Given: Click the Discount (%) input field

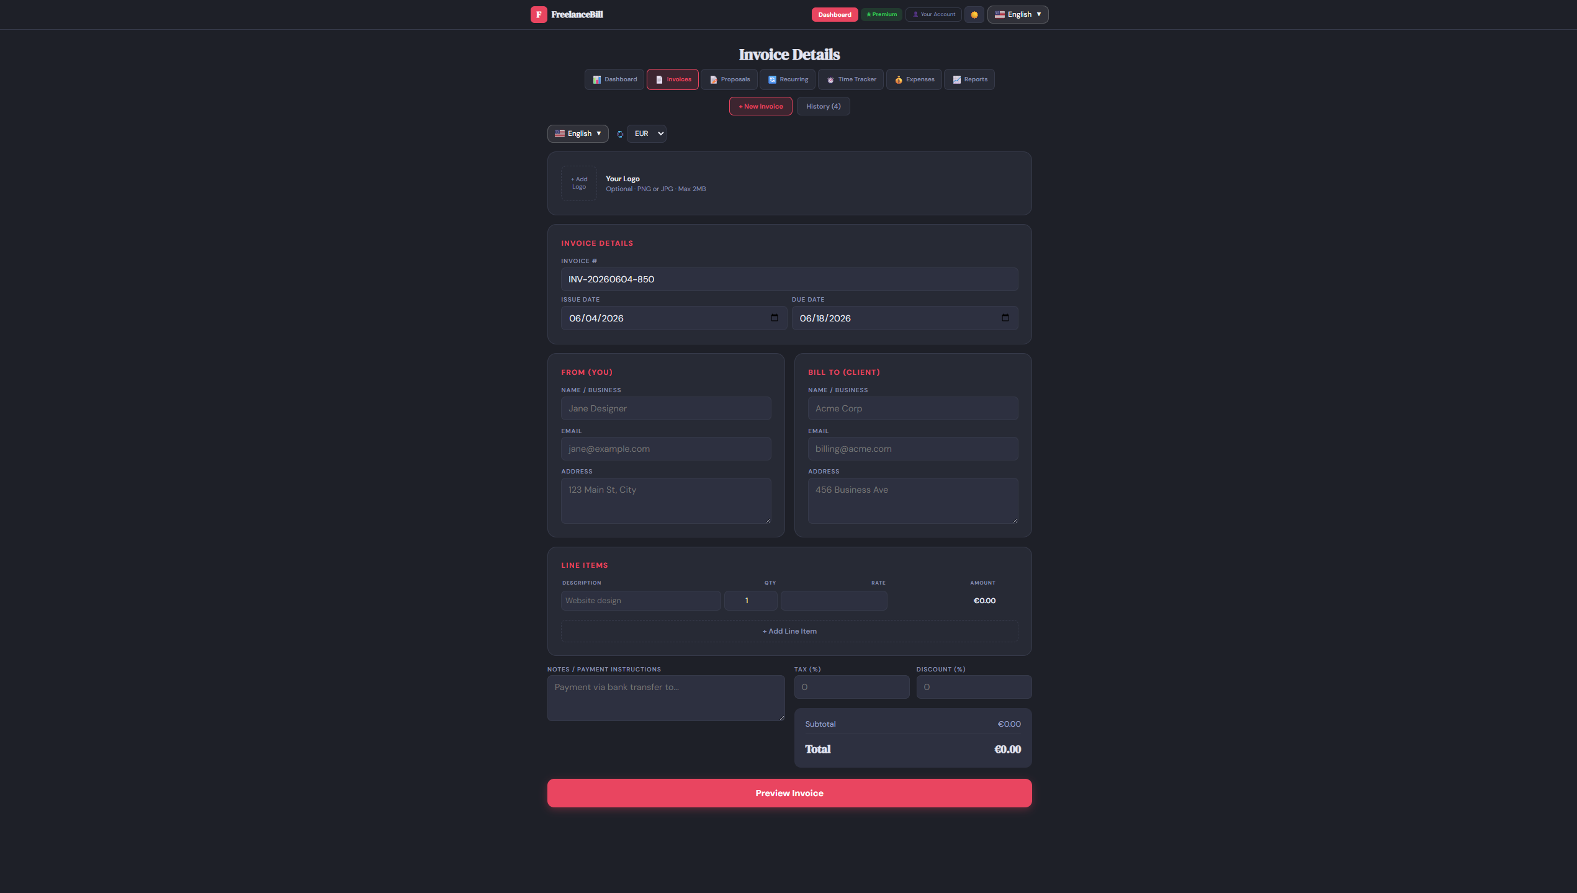Looking at the screenshot, I should tap(974, 687).
